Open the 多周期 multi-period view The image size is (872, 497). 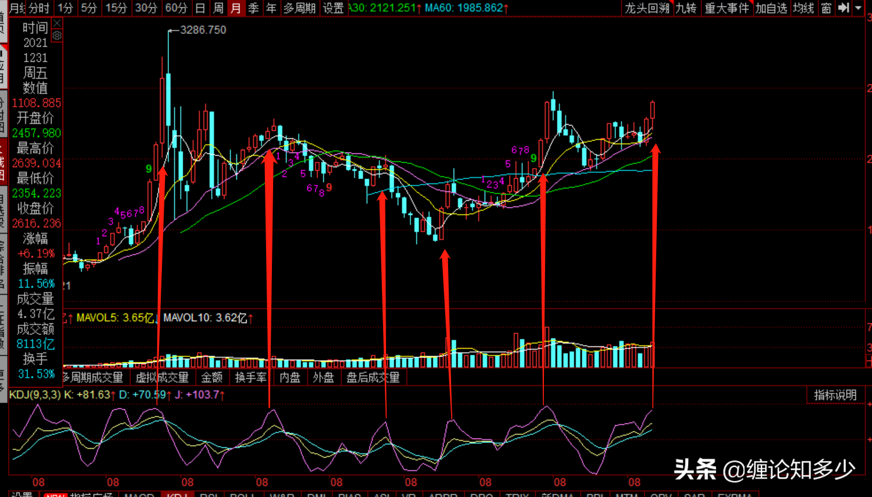[x=300, y=8]
